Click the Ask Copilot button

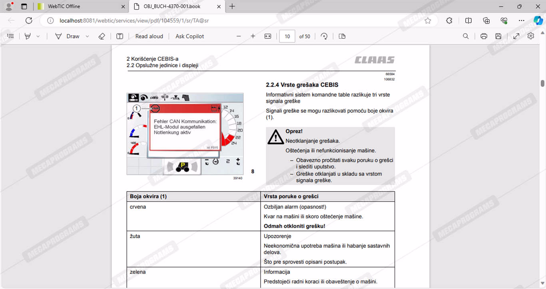coord(189,36)
